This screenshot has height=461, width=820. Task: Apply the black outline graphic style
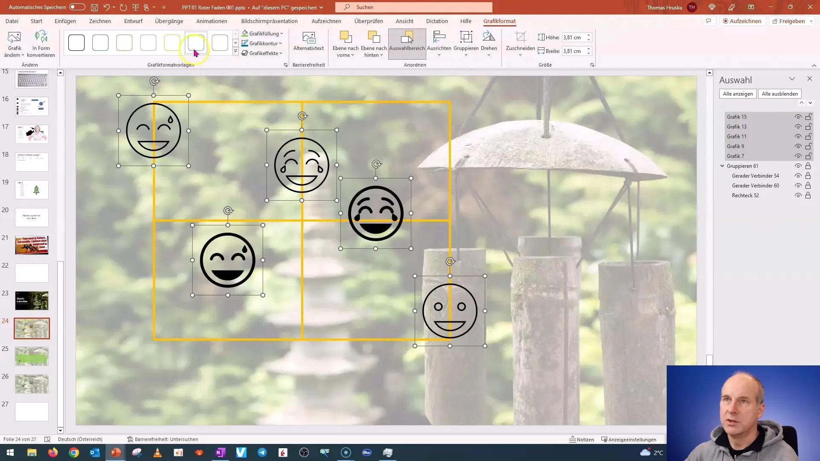[76, 43]
